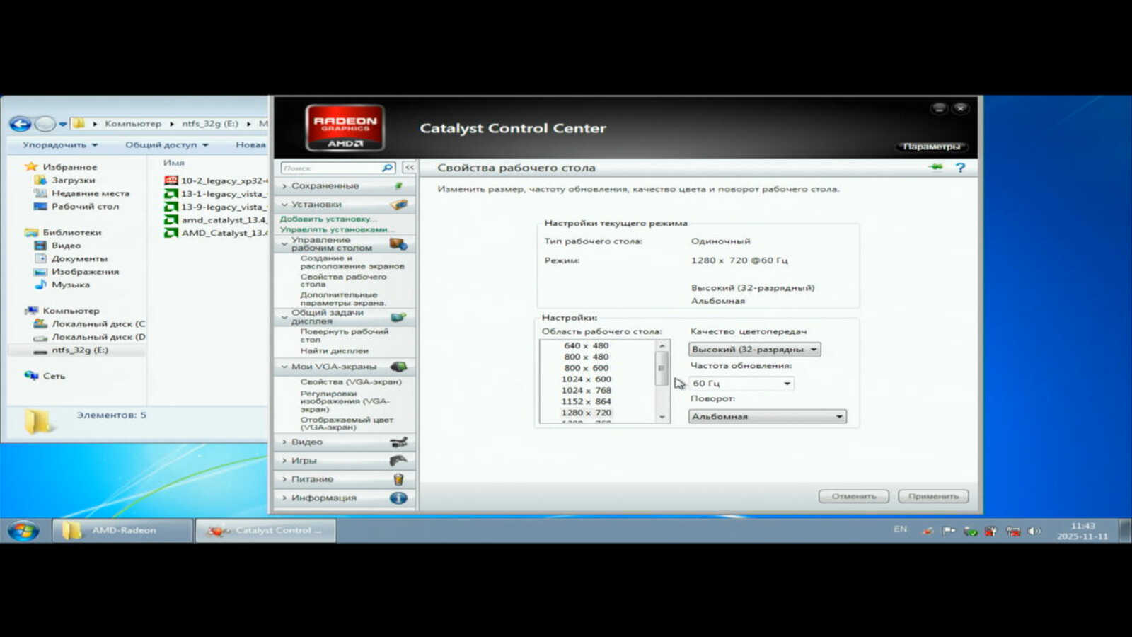
Task: Click the search magnifier icon in Catalyst
Action: click(387, 168)
